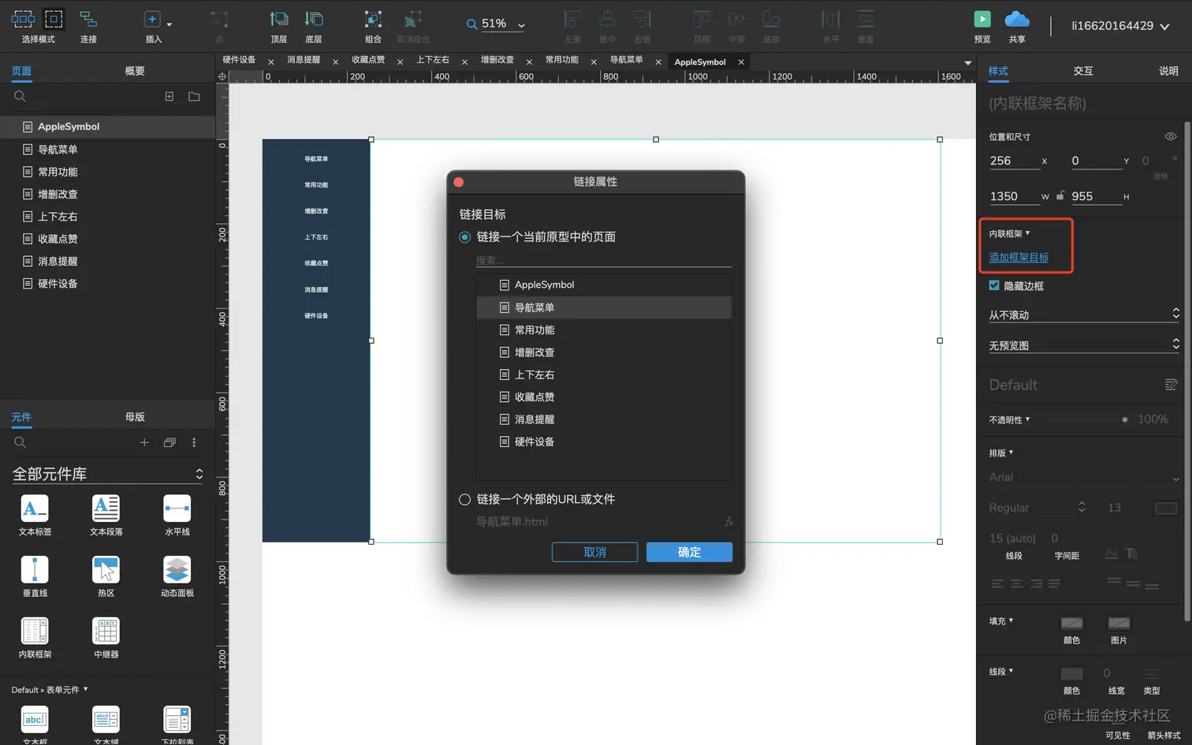Click the style edit icon beside Default

click(1171, 385)
